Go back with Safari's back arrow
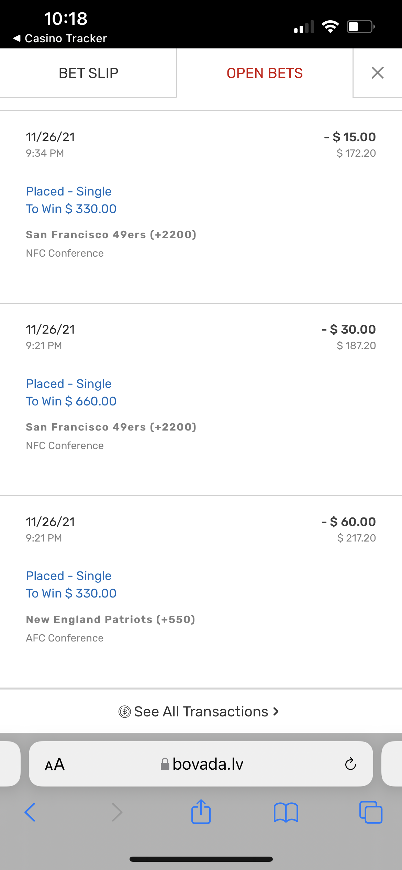Screen dimensions: 402x870 pyautogui.click(x=30, y=812)
